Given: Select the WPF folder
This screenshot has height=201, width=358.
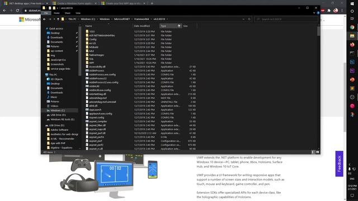Looking at the screenshot, I should pos(92,63).
